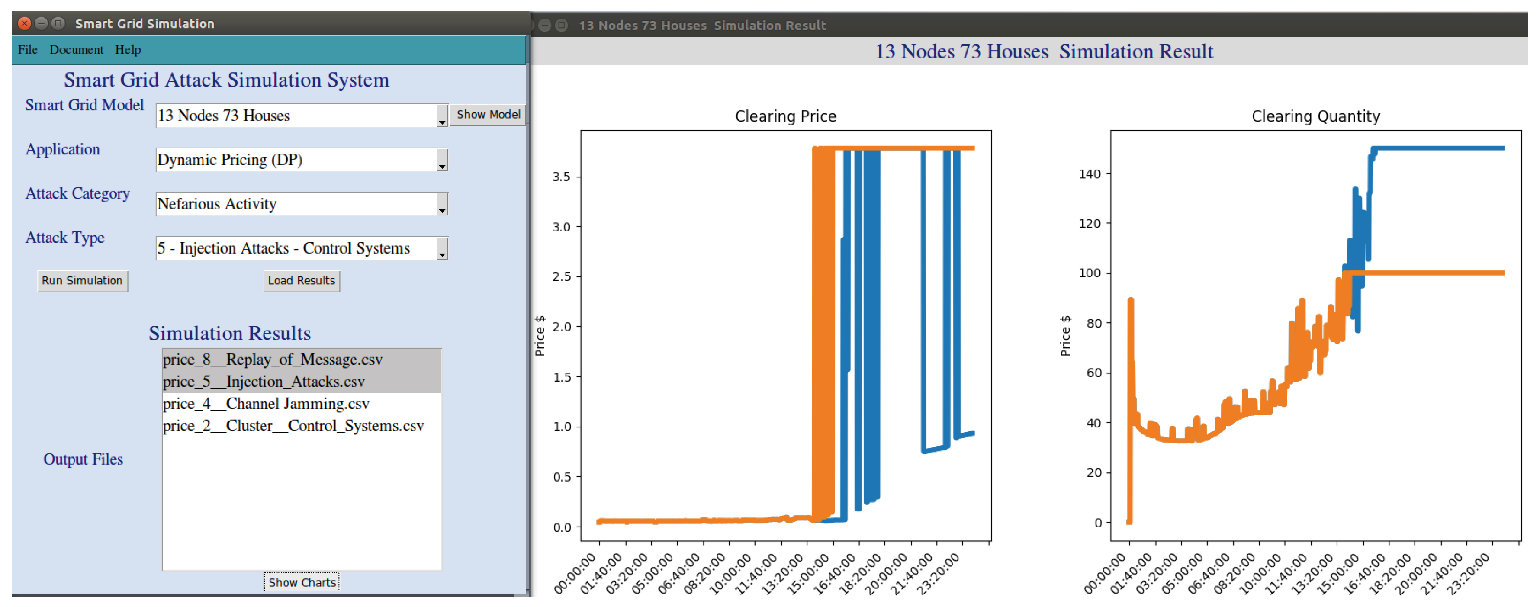Image resolution: width=1540 pixels, height=607 pixels.
Task: Open the Document menu
Action: point(76,50)
